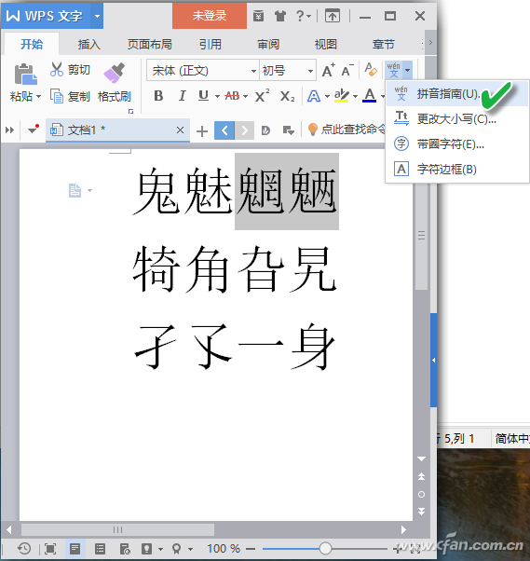Image resolution: width=530 pixels, height=561 pixels.
Task: Apply subscript formatting
Action: click(287, 96)
